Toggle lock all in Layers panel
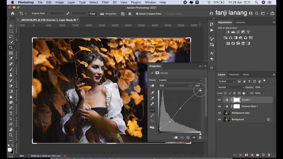Viewport: 283px width, 159px height. [x=244, y=93]
